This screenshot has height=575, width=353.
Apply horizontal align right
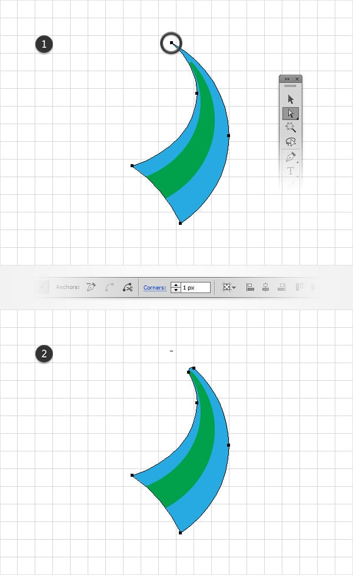(x=281, y=287)
